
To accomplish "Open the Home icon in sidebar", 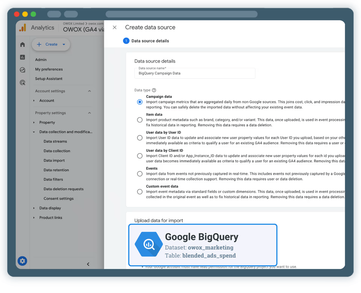I will [22, 44].
